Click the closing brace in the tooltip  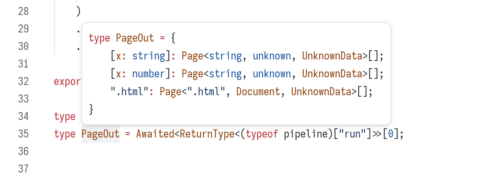(x=91, y=109)
